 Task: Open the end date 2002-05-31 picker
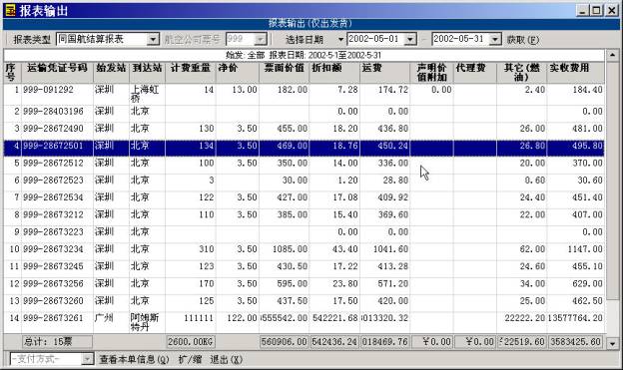tap(494, 39)
